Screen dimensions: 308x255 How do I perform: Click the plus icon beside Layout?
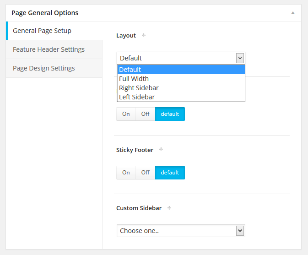click(x=144, y=35)
